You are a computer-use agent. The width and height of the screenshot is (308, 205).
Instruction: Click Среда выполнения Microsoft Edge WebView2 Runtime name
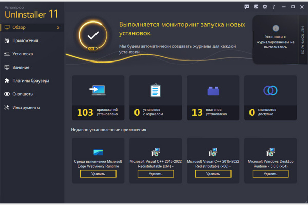[98, 164]
